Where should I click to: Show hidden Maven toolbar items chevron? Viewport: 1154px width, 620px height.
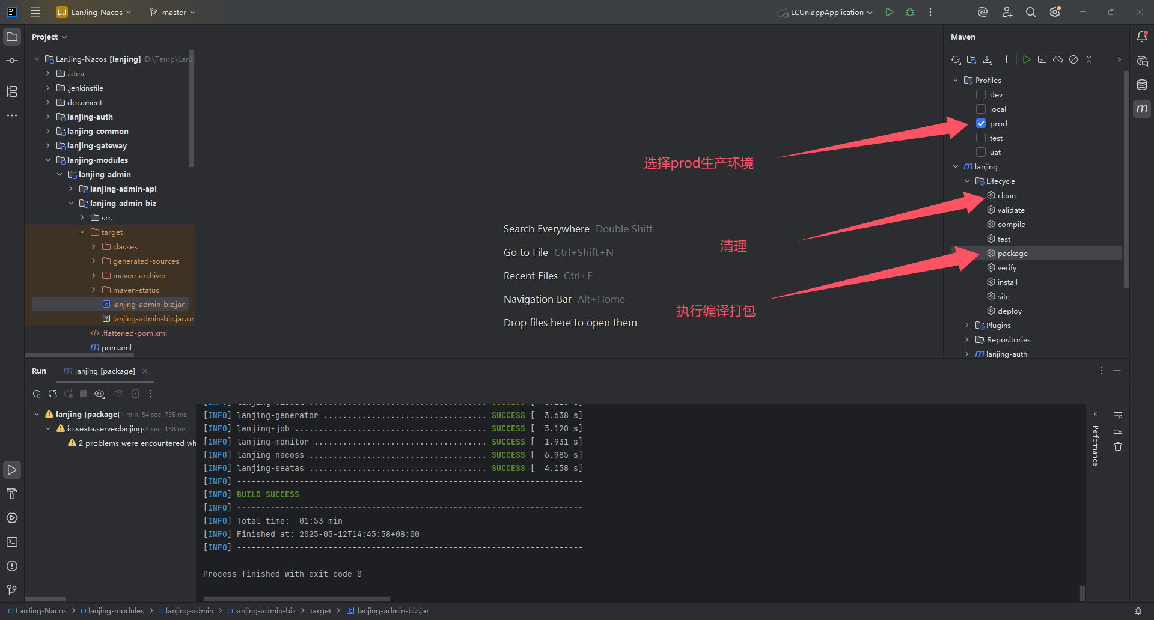(x=1119, y=59)
